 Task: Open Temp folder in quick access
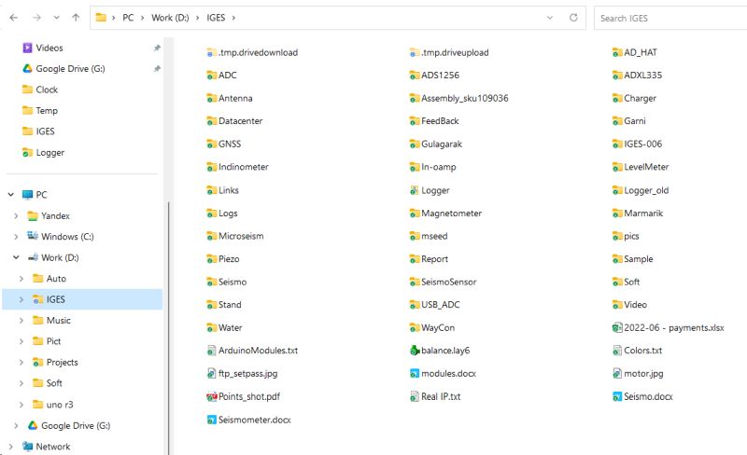40,110
